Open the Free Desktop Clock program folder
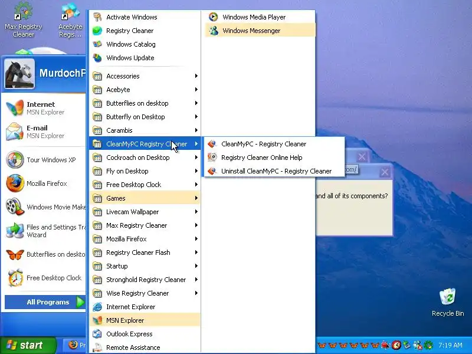Viewport: 472px width, 354px height. tap(145, 185)
